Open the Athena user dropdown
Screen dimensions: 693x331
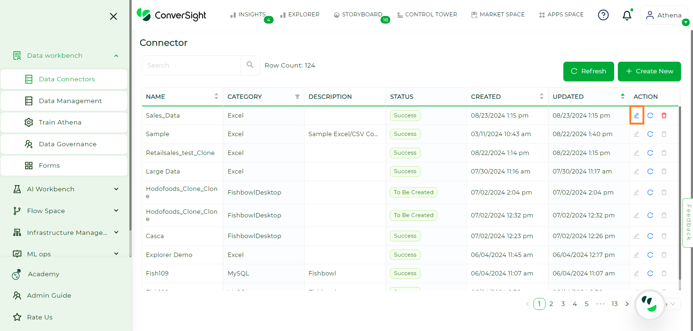[x=664, y=15]
